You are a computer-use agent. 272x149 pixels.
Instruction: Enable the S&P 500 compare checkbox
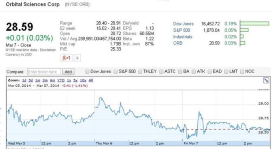click(x=115, y=71)
